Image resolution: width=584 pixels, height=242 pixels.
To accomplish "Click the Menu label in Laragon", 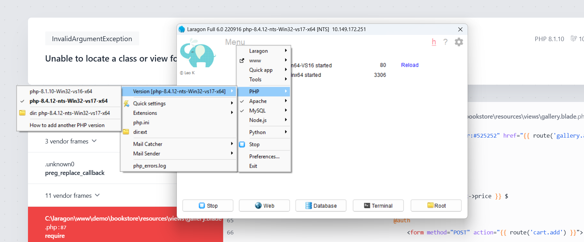I will pos(235,42).
